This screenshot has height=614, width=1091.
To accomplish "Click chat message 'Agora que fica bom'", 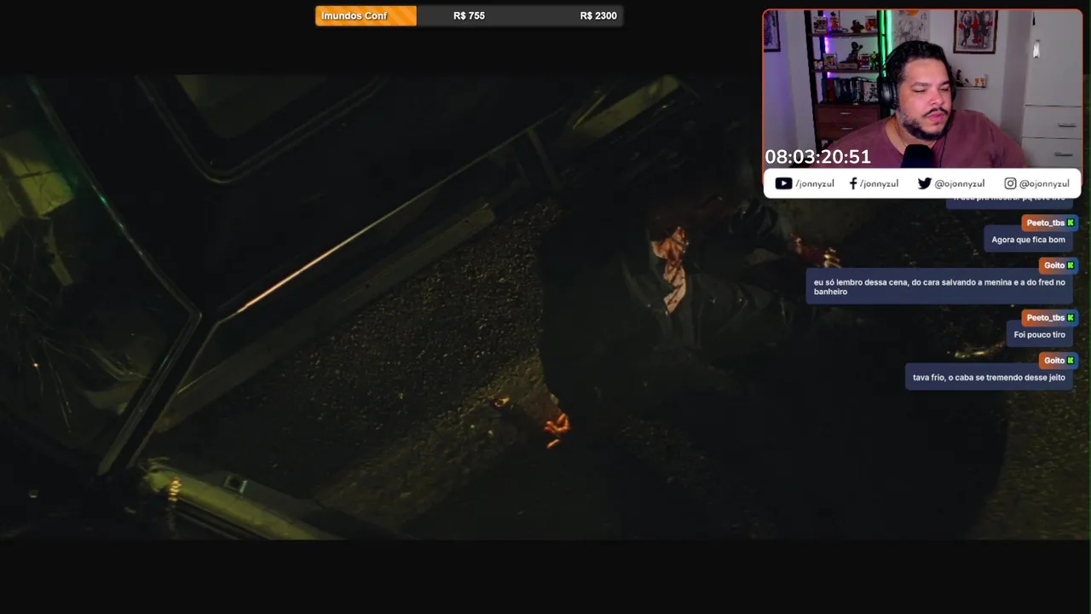I will point(1028,240).
